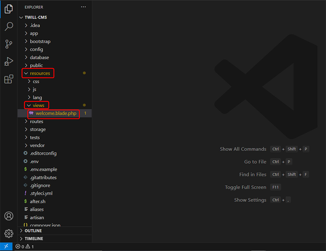
Task: Expand the TIMELINE section
Action: (x=21, y=239)
